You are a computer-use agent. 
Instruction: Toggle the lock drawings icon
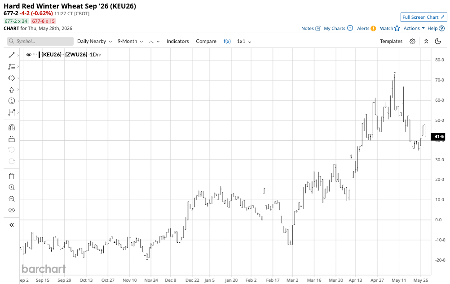12,139
